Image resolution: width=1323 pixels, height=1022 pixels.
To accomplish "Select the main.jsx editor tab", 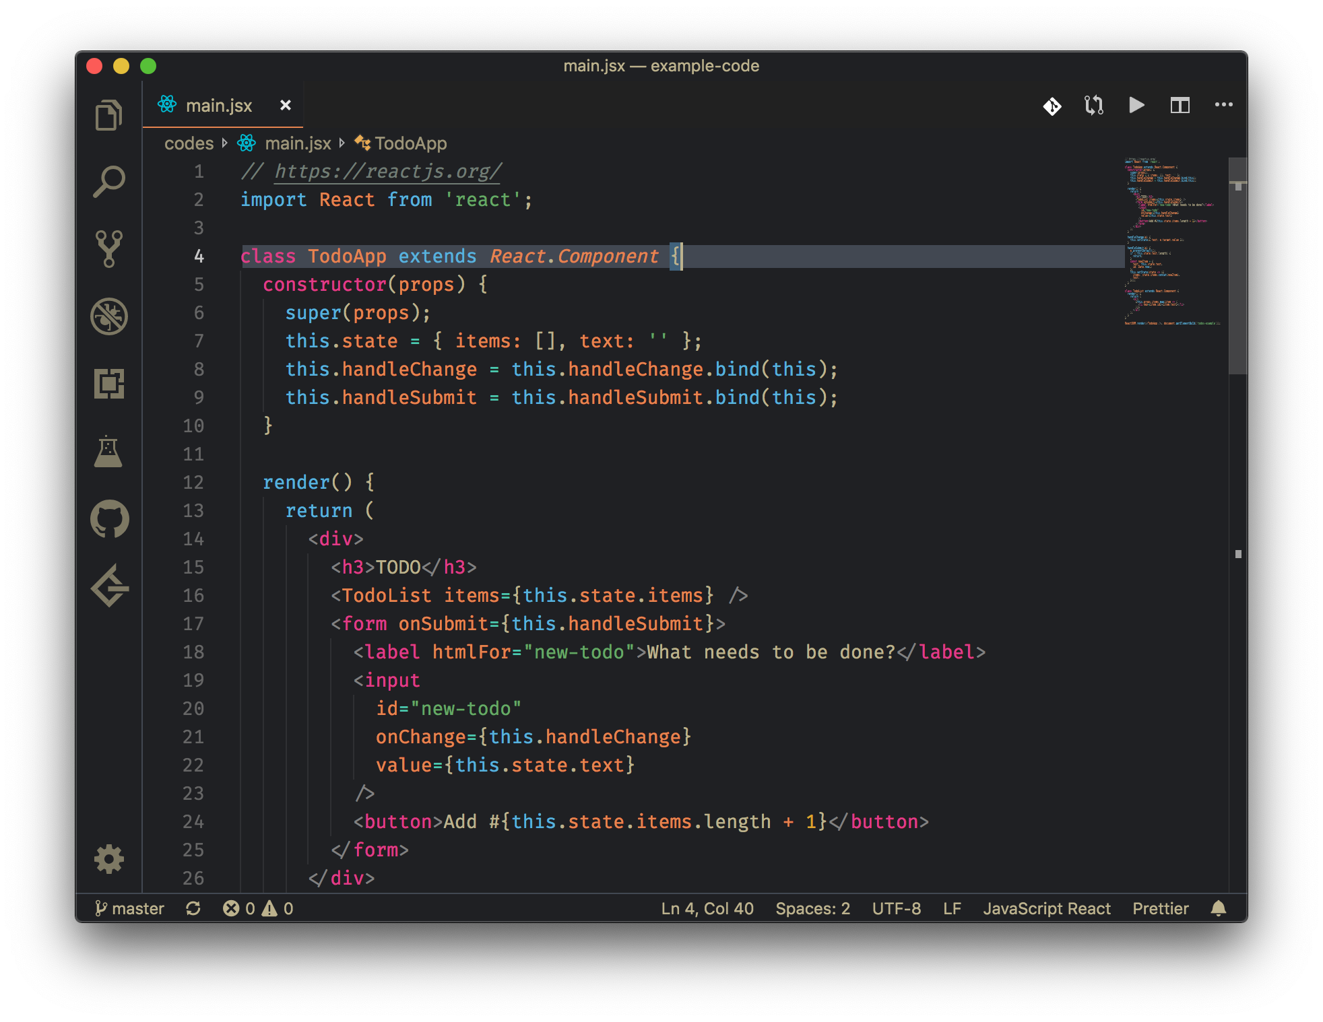I will click(x=220, y=105).
